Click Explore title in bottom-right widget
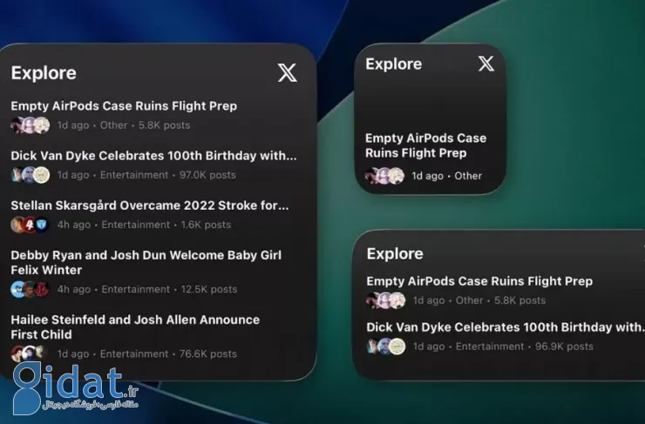This screenshot has width=645, height=424. (395, 253)
